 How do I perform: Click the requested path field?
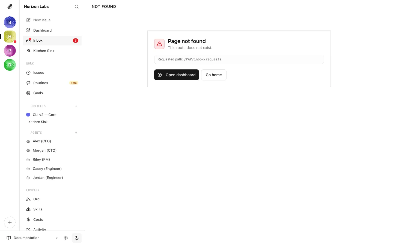click(x=239, y=59)
